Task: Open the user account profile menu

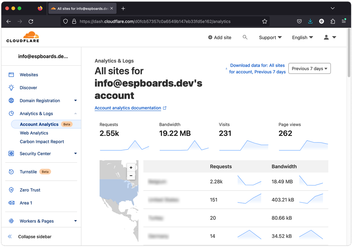Action: pyautogui.click(x=330, y=37)
